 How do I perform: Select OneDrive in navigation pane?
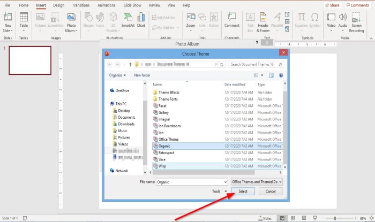(x=119, y=90)
